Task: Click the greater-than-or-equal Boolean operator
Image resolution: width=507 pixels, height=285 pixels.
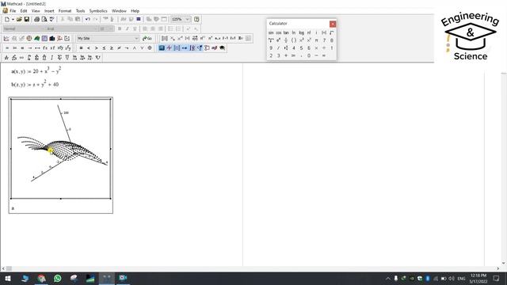Action: 112,47
